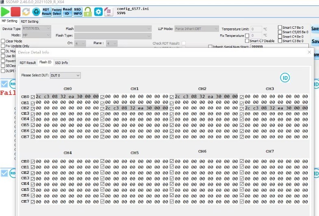Click the Temperature Limit input field
Screen dimensions: 319x216
pos(256,29)
